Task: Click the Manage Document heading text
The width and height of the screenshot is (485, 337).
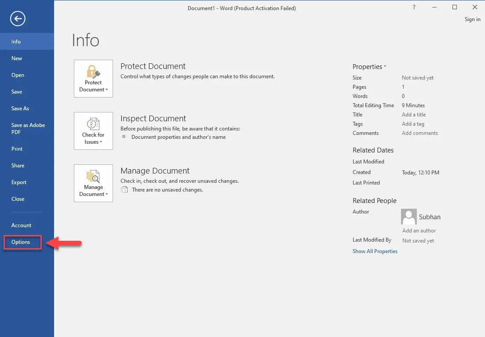Action: coord(155,170)
